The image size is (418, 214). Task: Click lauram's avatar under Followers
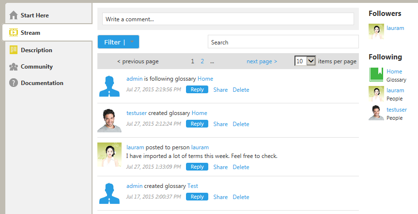click(376, 31)
